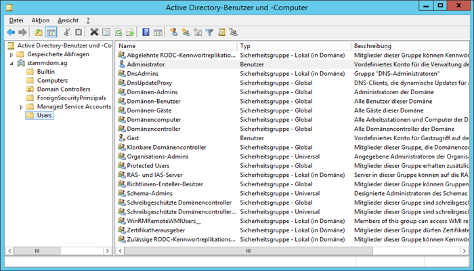
Task: Select the DnsUpdateProxy entry
Action: pos(150,83)
